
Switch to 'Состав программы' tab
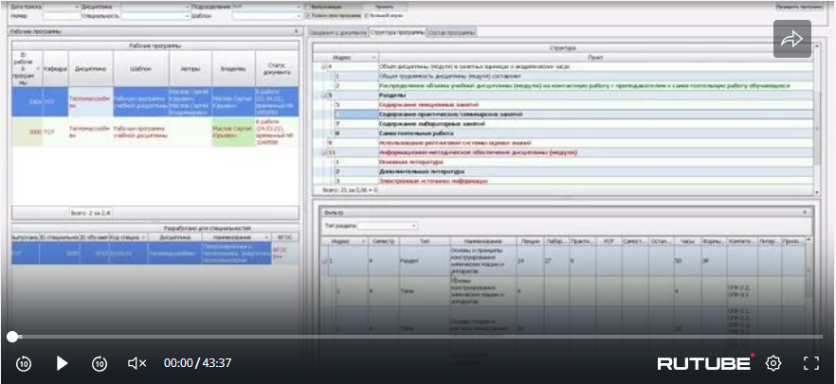450,32
